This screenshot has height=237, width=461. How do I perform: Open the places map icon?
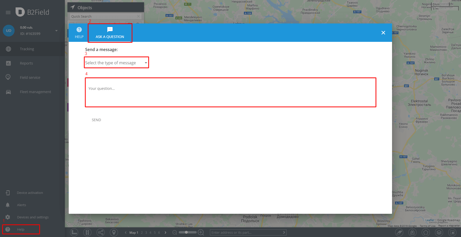(x=412, y=232)
